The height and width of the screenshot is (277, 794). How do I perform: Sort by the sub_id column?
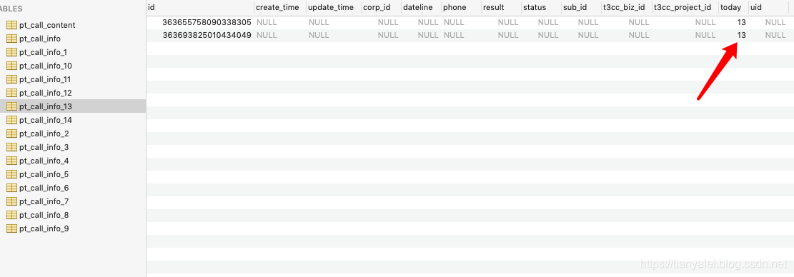click(x=581, y=7)
